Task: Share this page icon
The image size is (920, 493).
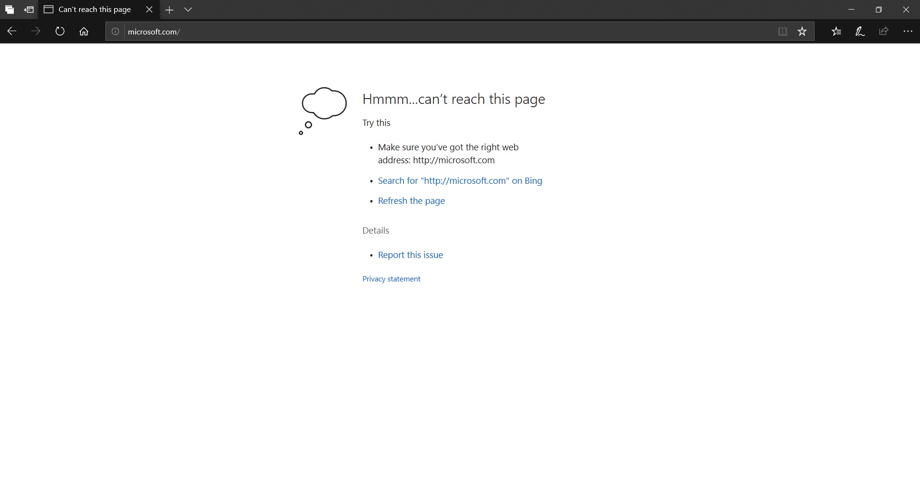Action: pyautogui.click(x=884, y=32)
